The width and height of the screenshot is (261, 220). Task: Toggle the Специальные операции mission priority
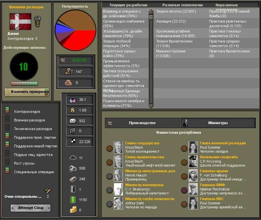[x=7, y=172]
